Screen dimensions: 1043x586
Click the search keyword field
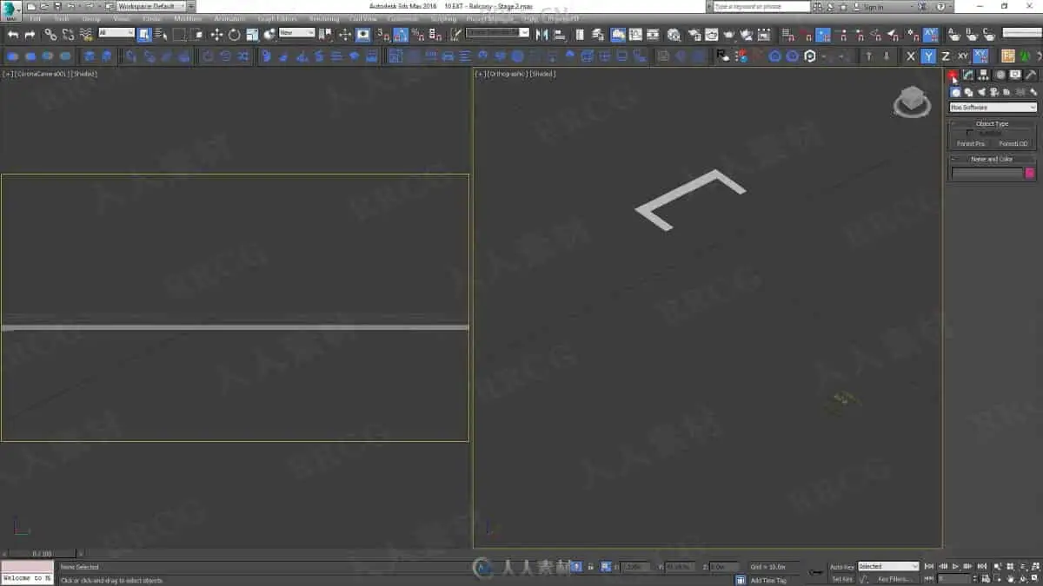tap(761, 6)
